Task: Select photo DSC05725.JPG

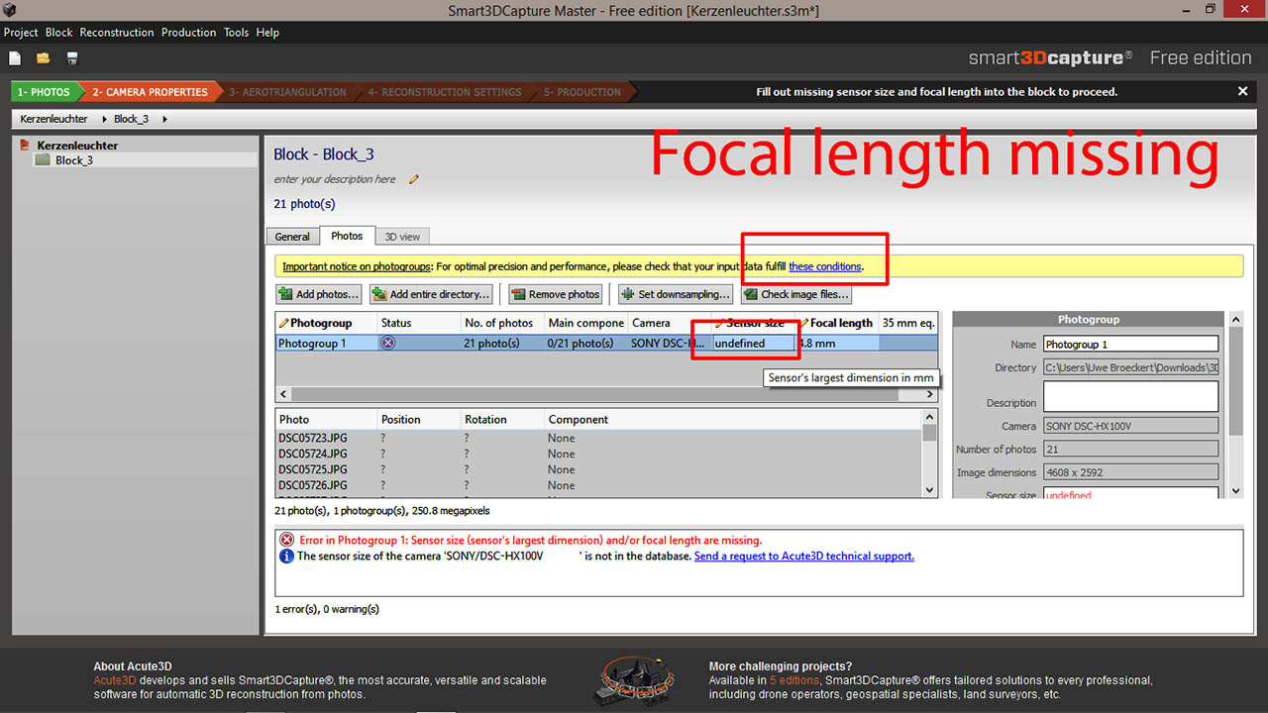Action: [x=312, y=469]
